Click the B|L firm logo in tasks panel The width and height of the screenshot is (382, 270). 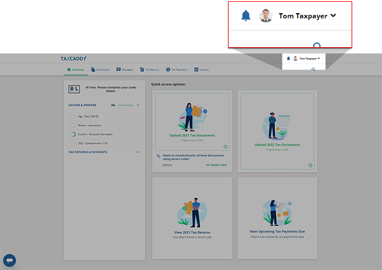point(74,89)
